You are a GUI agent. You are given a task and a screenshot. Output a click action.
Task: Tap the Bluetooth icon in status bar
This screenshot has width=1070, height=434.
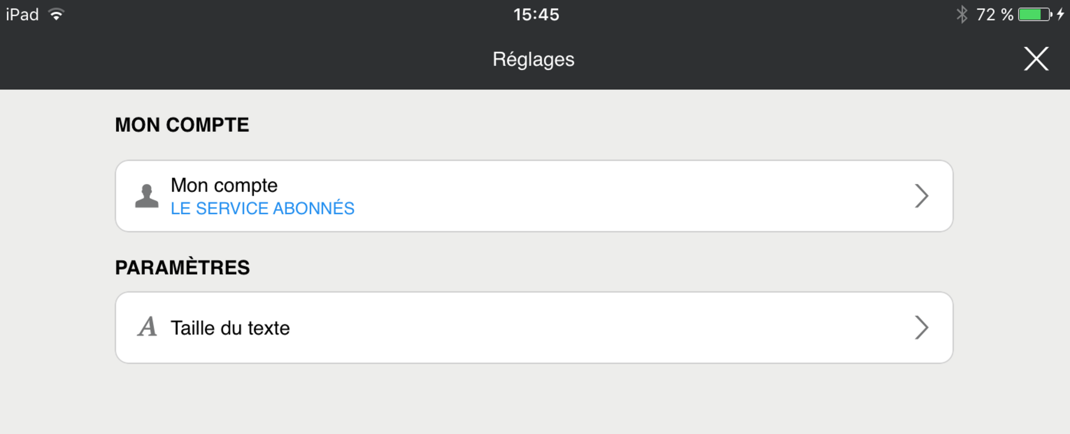pyautogui.click(x=962, y=14)
